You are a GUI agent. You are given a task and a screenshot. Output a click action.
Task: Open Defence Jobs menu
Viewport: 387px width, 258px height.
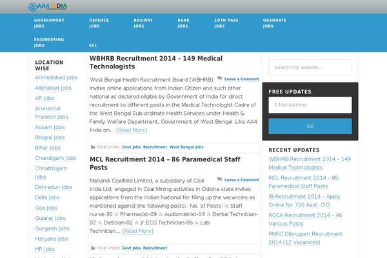[x=99, y=23]
